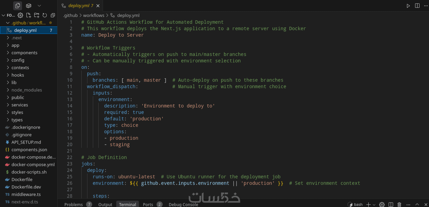Kill the terminal with trash icon
The height and width of the screenshot is (207, 429).
point(400,204)
